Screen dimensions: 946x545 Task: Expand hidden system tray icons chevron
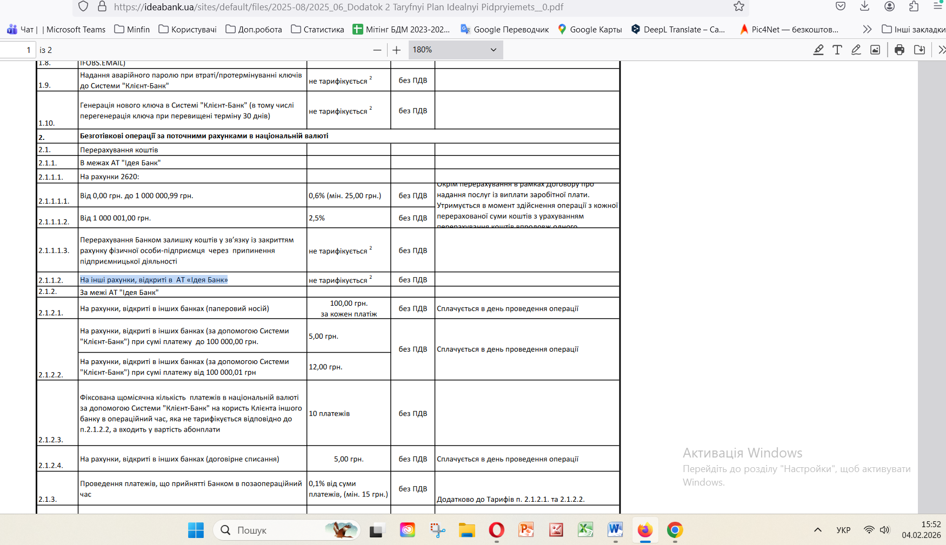tap(818, 530)
